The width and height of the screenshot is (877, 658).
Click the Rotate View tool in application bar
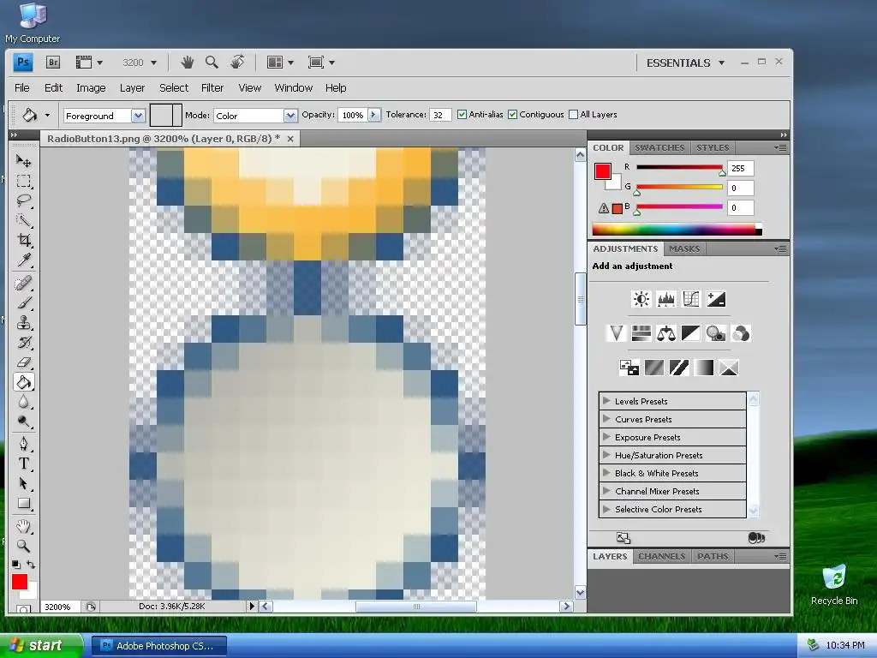click(x=237, y=62)
